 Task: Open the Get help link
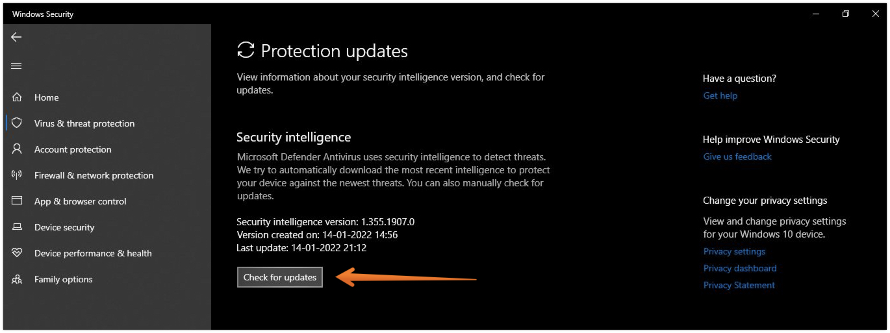pos(720,95)
